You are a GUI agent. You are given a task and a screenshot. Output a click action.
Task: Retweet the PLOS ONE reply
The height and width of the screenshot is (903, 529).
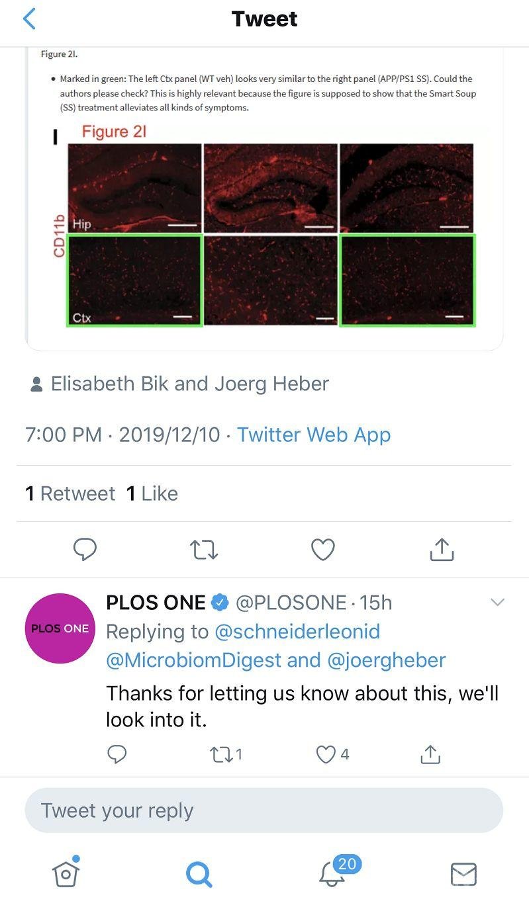click(225, 754)
